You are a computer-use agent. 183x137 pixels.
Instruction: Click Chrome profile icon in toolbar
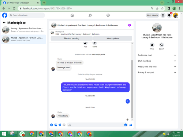click(x=174, y=8)
